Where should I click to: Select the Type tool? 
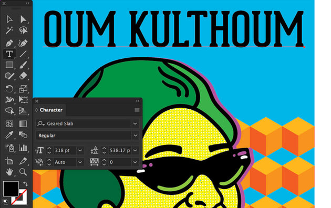click(9, 54)
